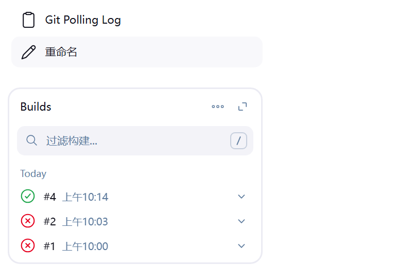396x265 pixels.
Task: Expand the Builds panel with the expand icon
Action: pos(243,107)
